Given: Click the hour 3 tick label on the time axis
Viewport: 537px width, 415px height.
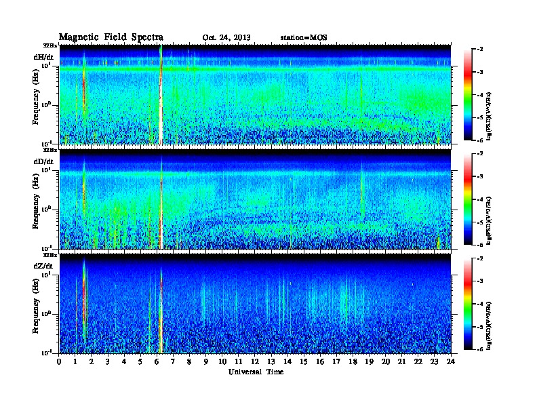Looking at the screenshot, I should click(x=108, y=362).
